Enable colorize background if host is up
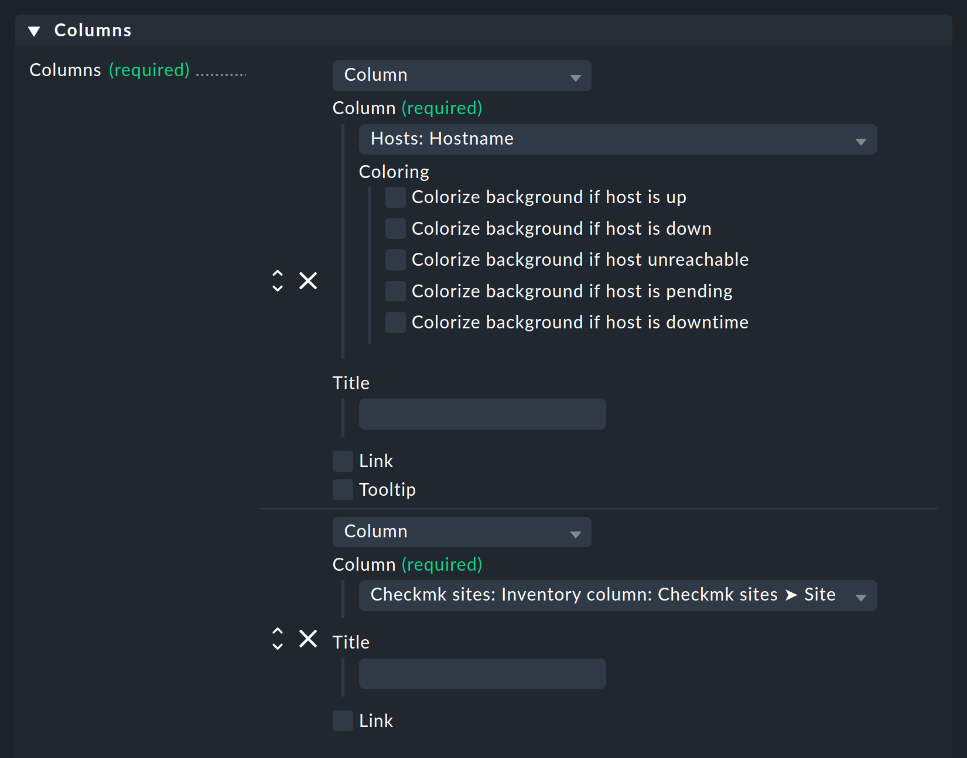 coord(395,197)
